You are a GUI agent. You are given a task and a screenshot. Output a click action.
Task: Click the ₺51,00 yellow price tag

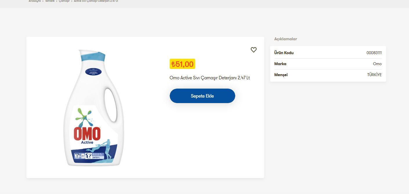pyautogui.click(x=182, y=64)
